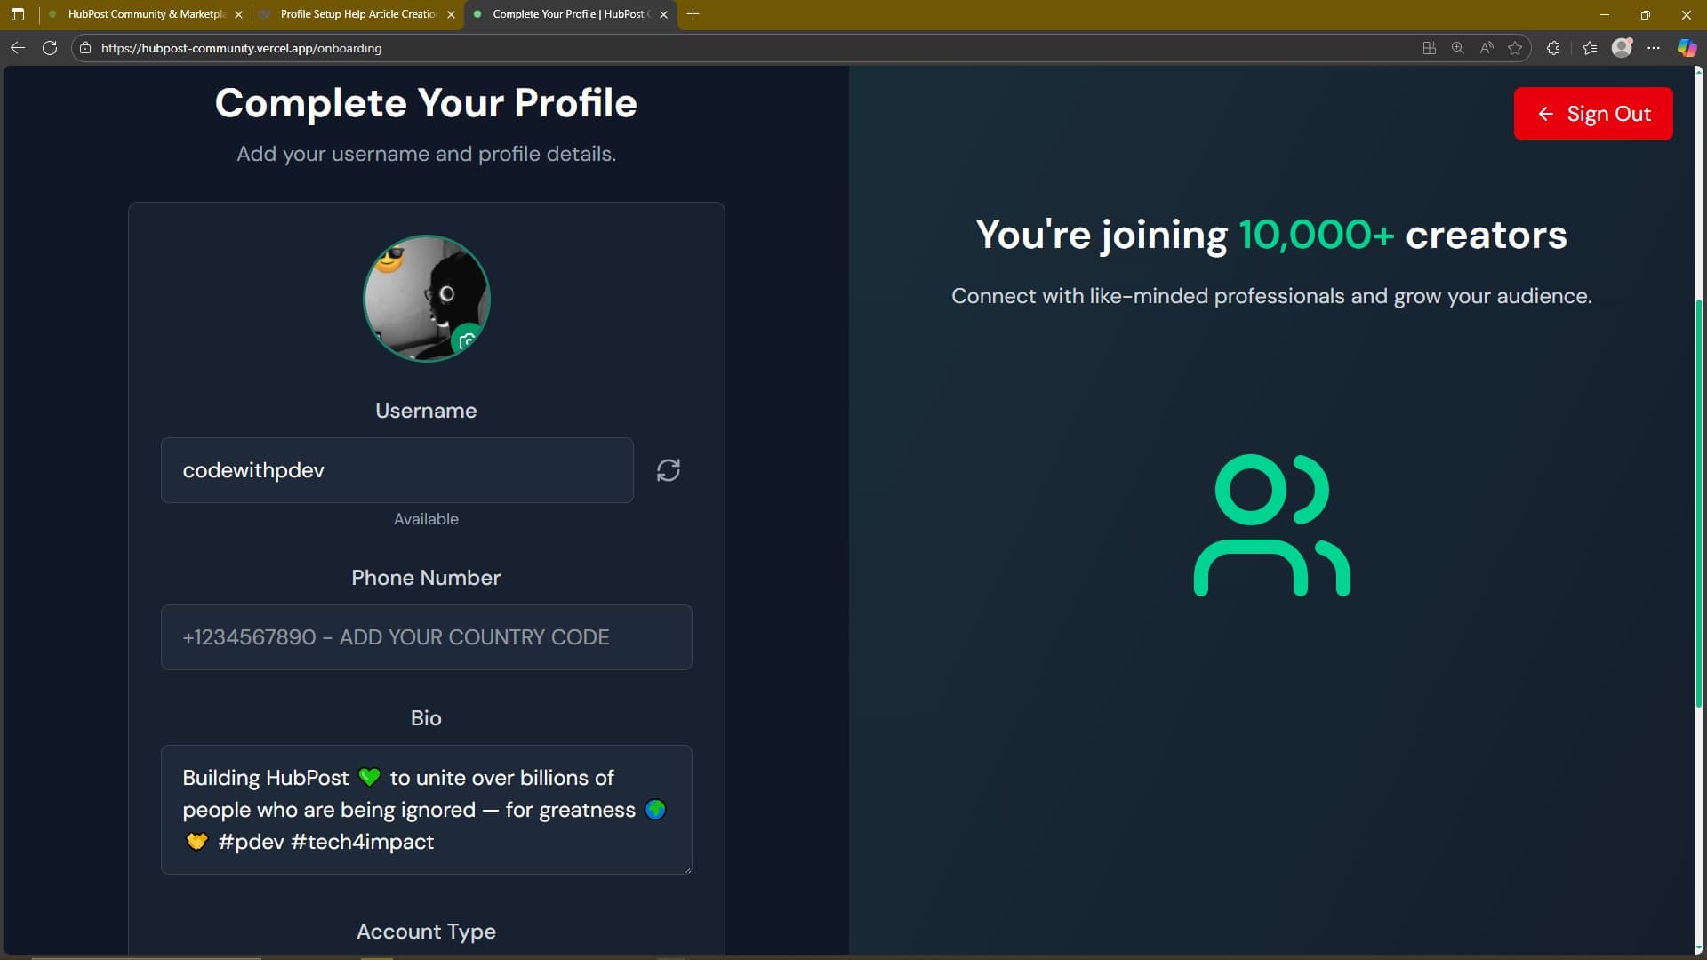Click the 'Phone Number' label
Image resolution: width=1707 pixels, height=960 pixels.
pos(427,578)
